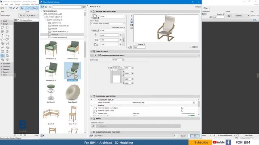The height and width of the screenshot is (145, 259).
Task: Open the Edit menu in Archicad
Action: 6,4
